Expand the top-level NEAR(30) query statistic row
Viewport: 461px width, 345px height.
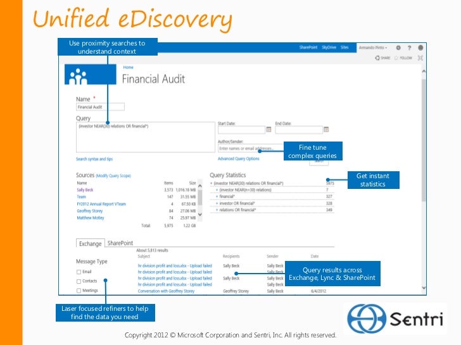211,183
